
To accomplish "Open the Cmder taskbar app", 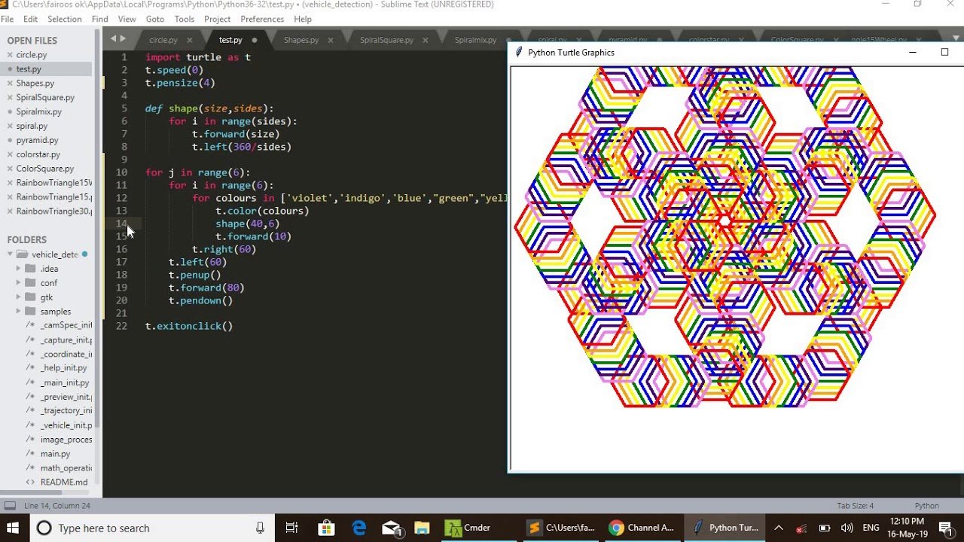I will tap(468, 528).
